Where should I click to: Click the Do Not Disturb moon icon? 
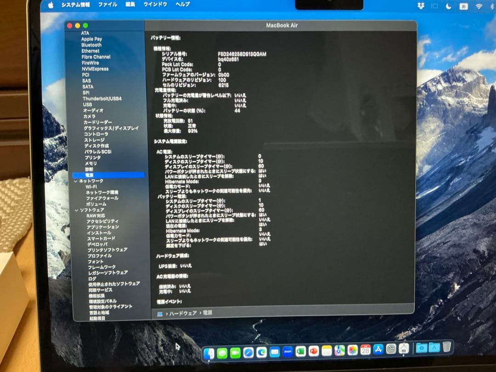tap(448, 6)
